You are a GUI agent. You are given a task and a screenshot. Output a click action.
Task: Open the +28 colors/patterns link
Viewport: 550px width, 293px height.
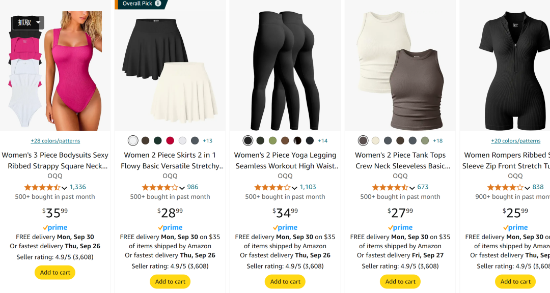55,141
